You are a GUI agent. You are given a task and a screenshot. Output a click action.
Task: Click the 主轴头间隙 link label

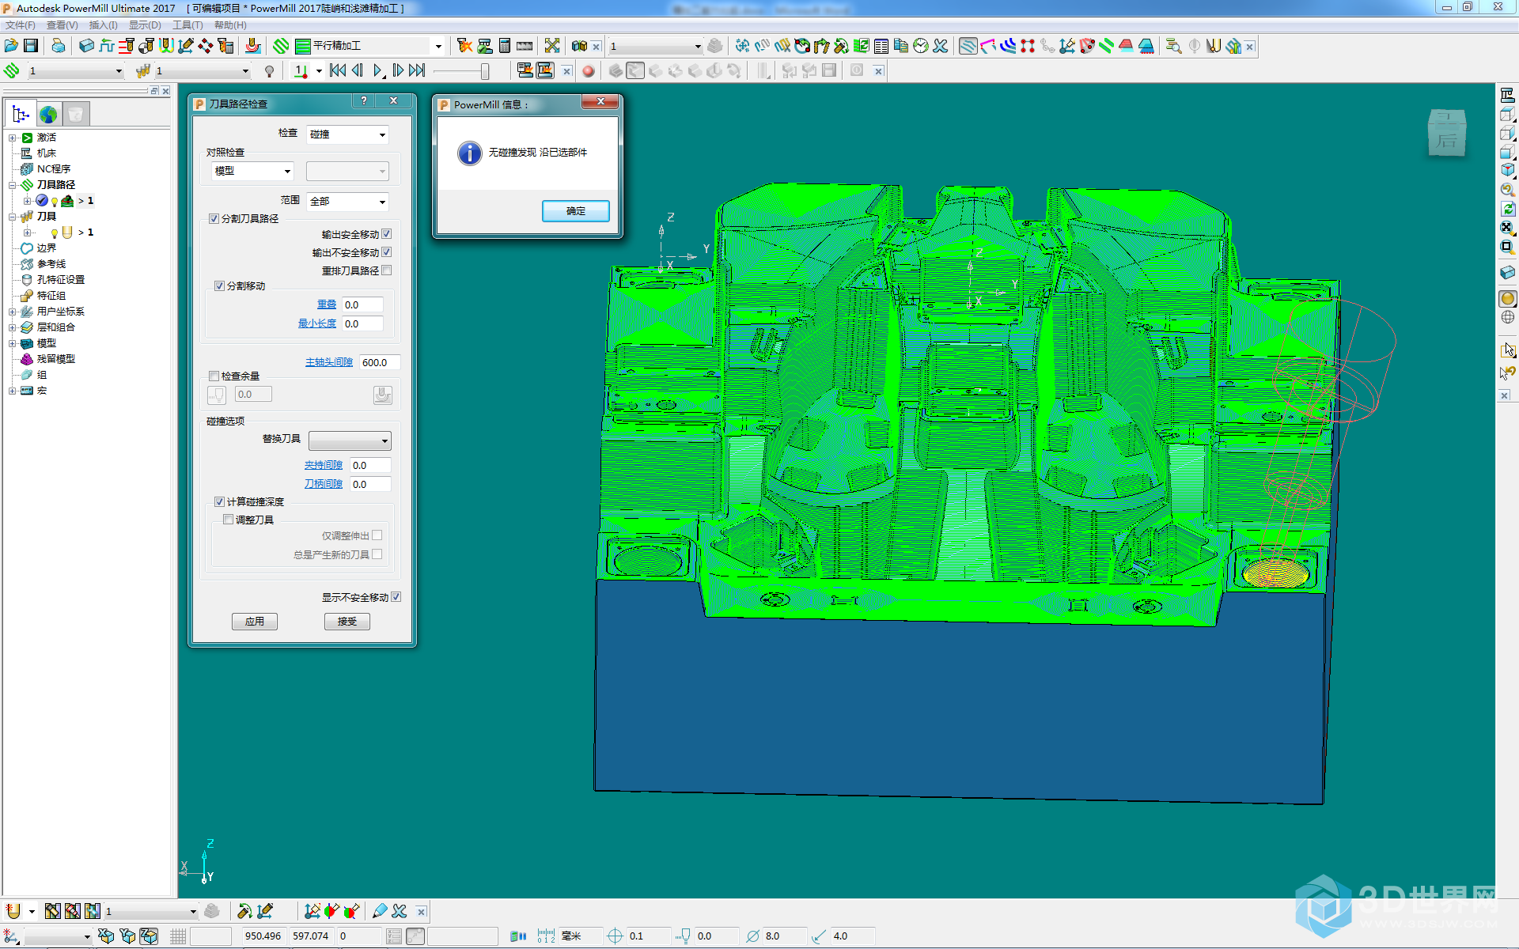point(329,362)
